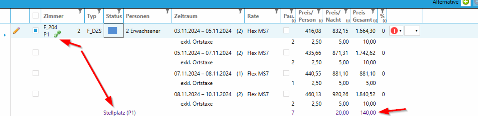The height and width of the screenshot is (116, 478).
Task: Click the blue status color box for F_204
Action: pos(113,31)
